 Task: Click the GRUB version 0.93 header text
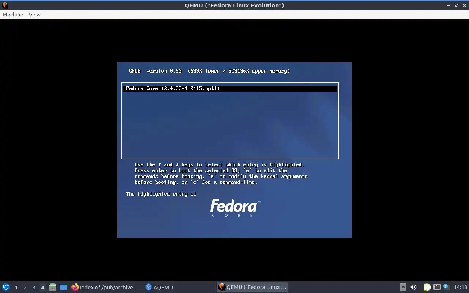[x=209, y=71]
